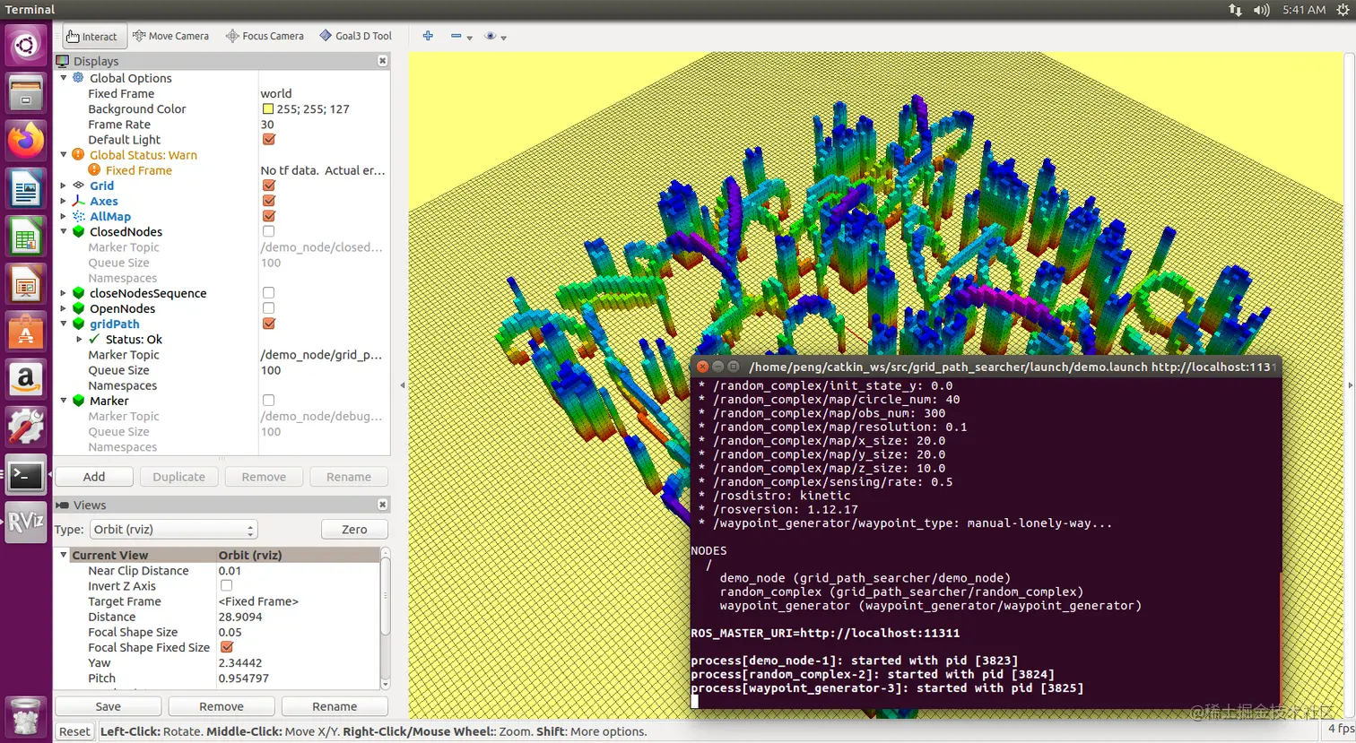
Task: Click the gridPath marker icon
Action: pos(78,324)
